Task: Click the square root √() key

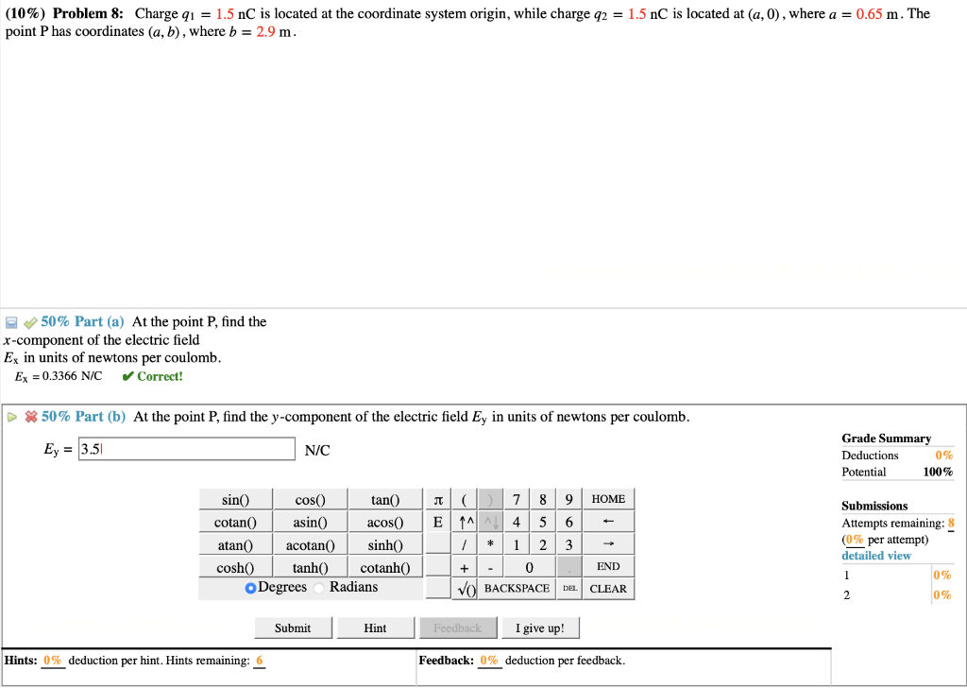Action: 465,588
